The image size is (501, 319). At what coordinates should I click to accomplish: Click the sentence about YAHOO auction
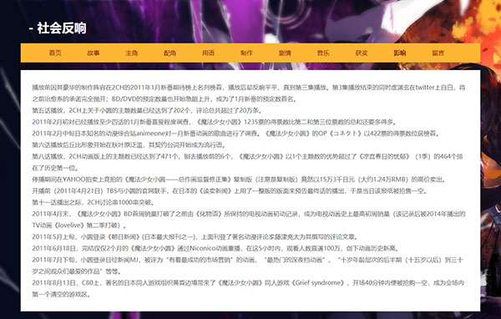point(239,180)
